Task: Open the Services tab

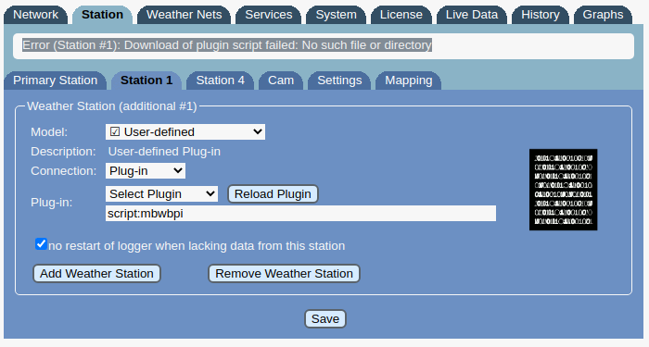Action: pos(269,15)
